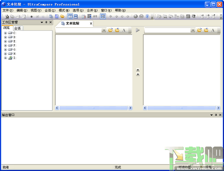224x171 pixels.
Task: Open the 文件 menu
Action: click(x=8, y=10)
